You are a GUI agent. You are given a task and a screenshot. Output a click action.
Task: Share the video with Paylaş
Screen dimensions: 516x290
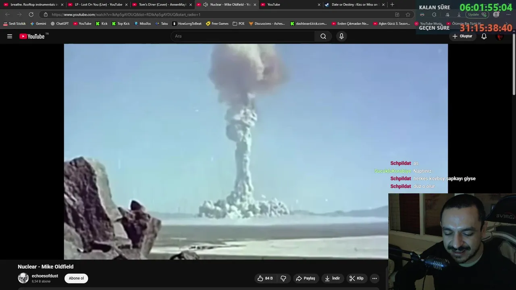click(x=306, y=278)
